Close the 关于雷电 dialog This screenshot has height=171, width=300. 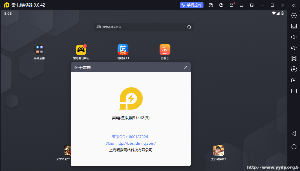point(185,67)
